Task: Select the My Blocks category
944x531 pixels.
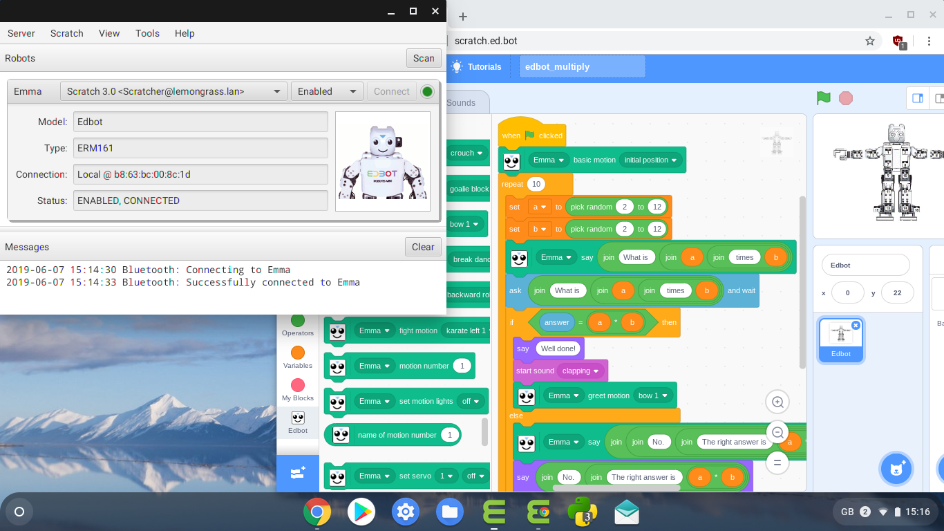Action: [298, 390]
